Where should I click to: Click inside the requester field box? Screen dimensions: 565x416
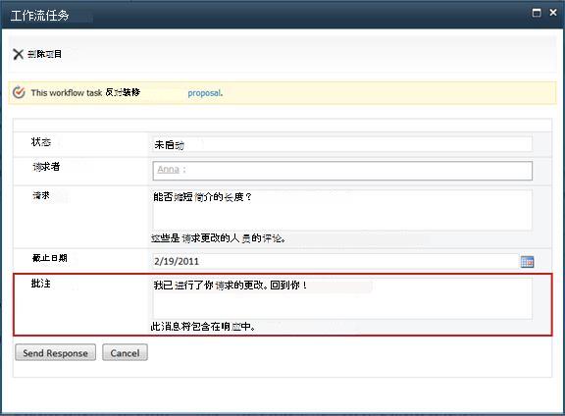point(342,171)
